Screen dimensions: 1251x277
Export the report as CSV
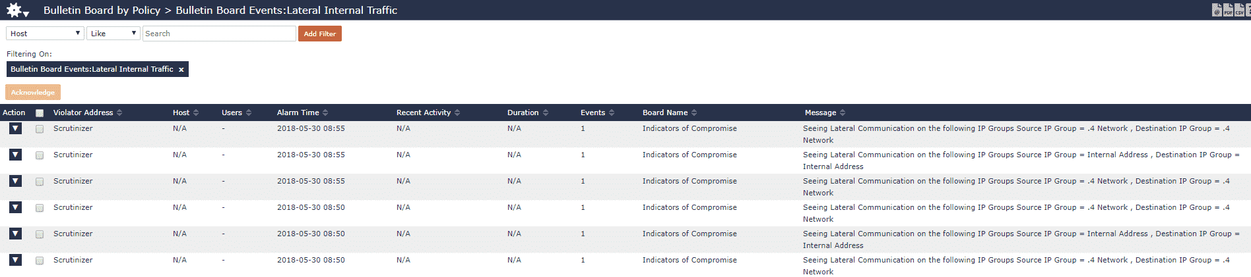click(1239, 10)
